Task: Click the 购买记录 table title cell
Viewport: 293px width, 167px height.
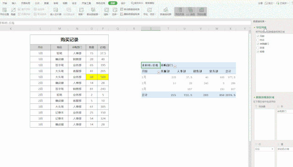Action: pyautogui.click(x=69, y=39)
